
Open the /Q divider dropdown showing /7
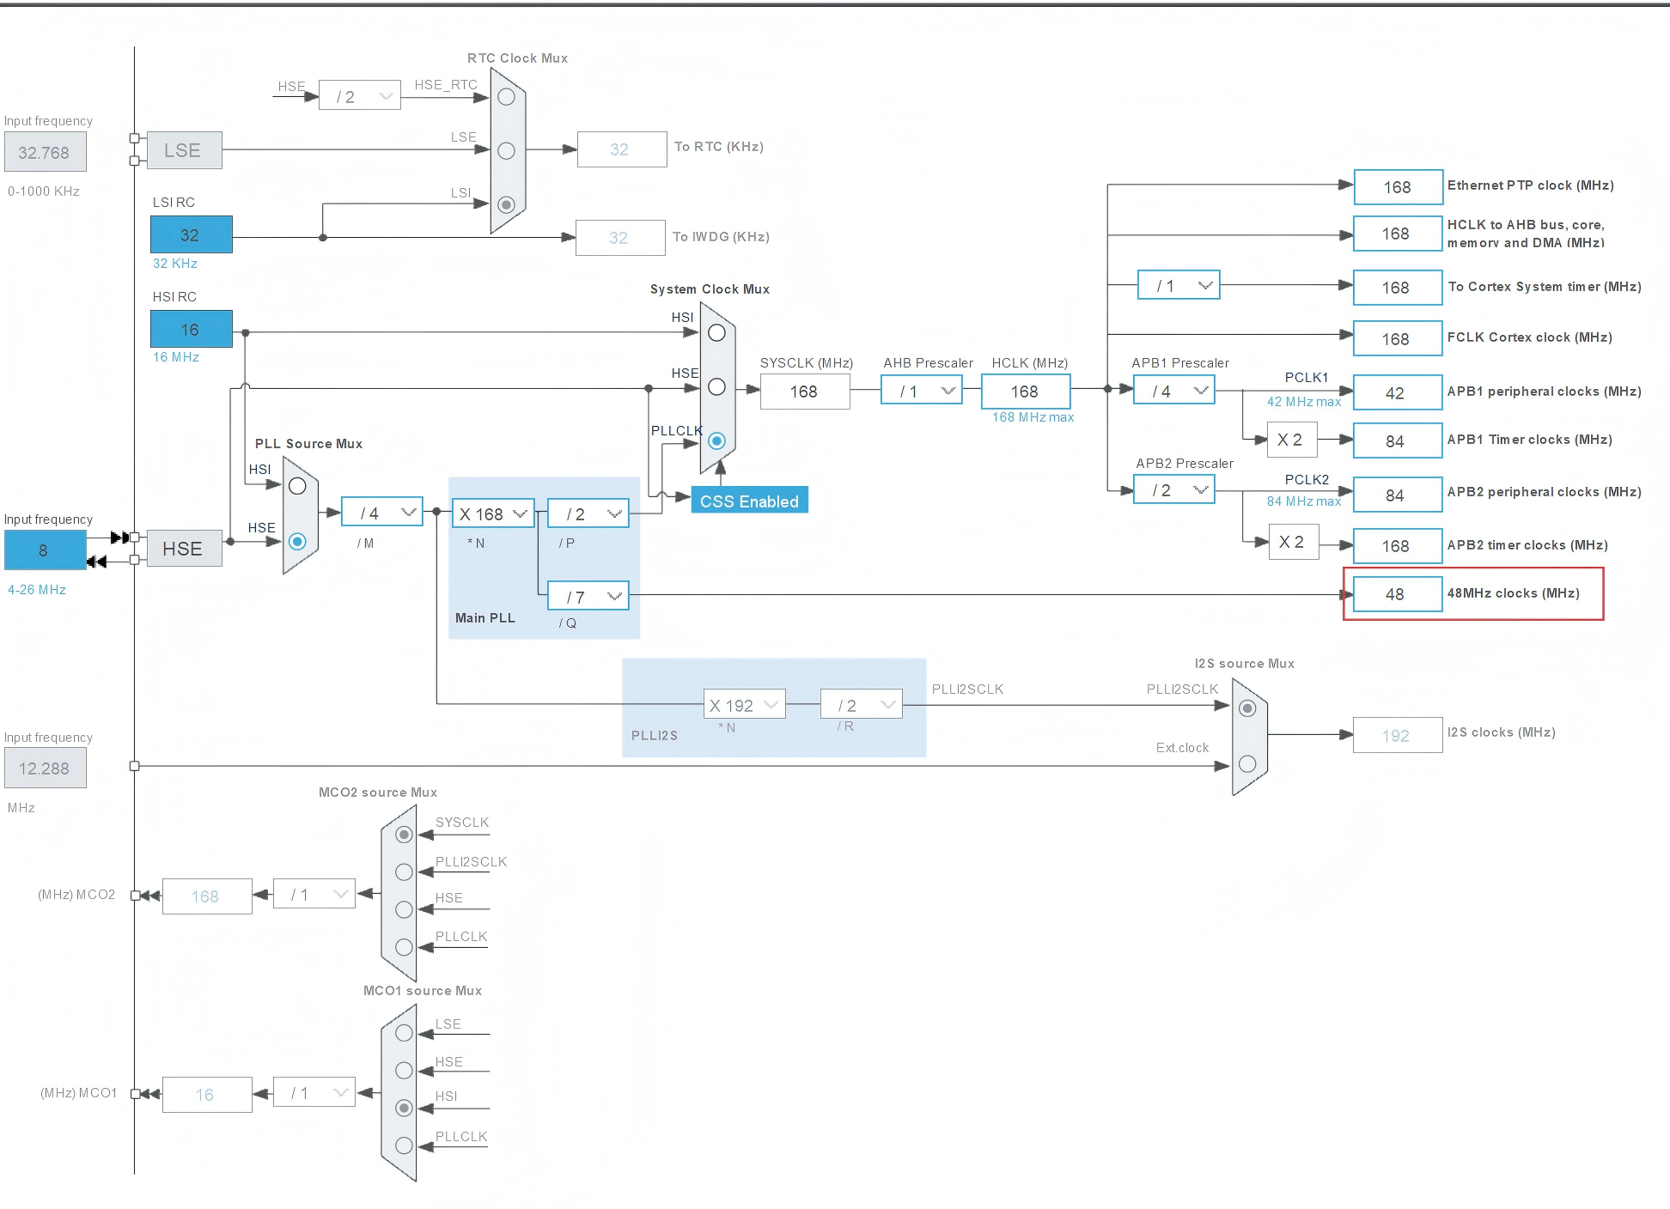point(588,596)
